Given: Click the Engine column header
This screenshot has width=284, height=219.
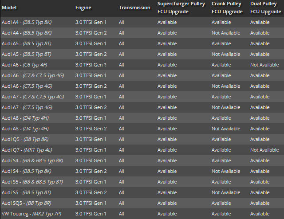Looking at the screenshot, I should click(x=83, y=8).
